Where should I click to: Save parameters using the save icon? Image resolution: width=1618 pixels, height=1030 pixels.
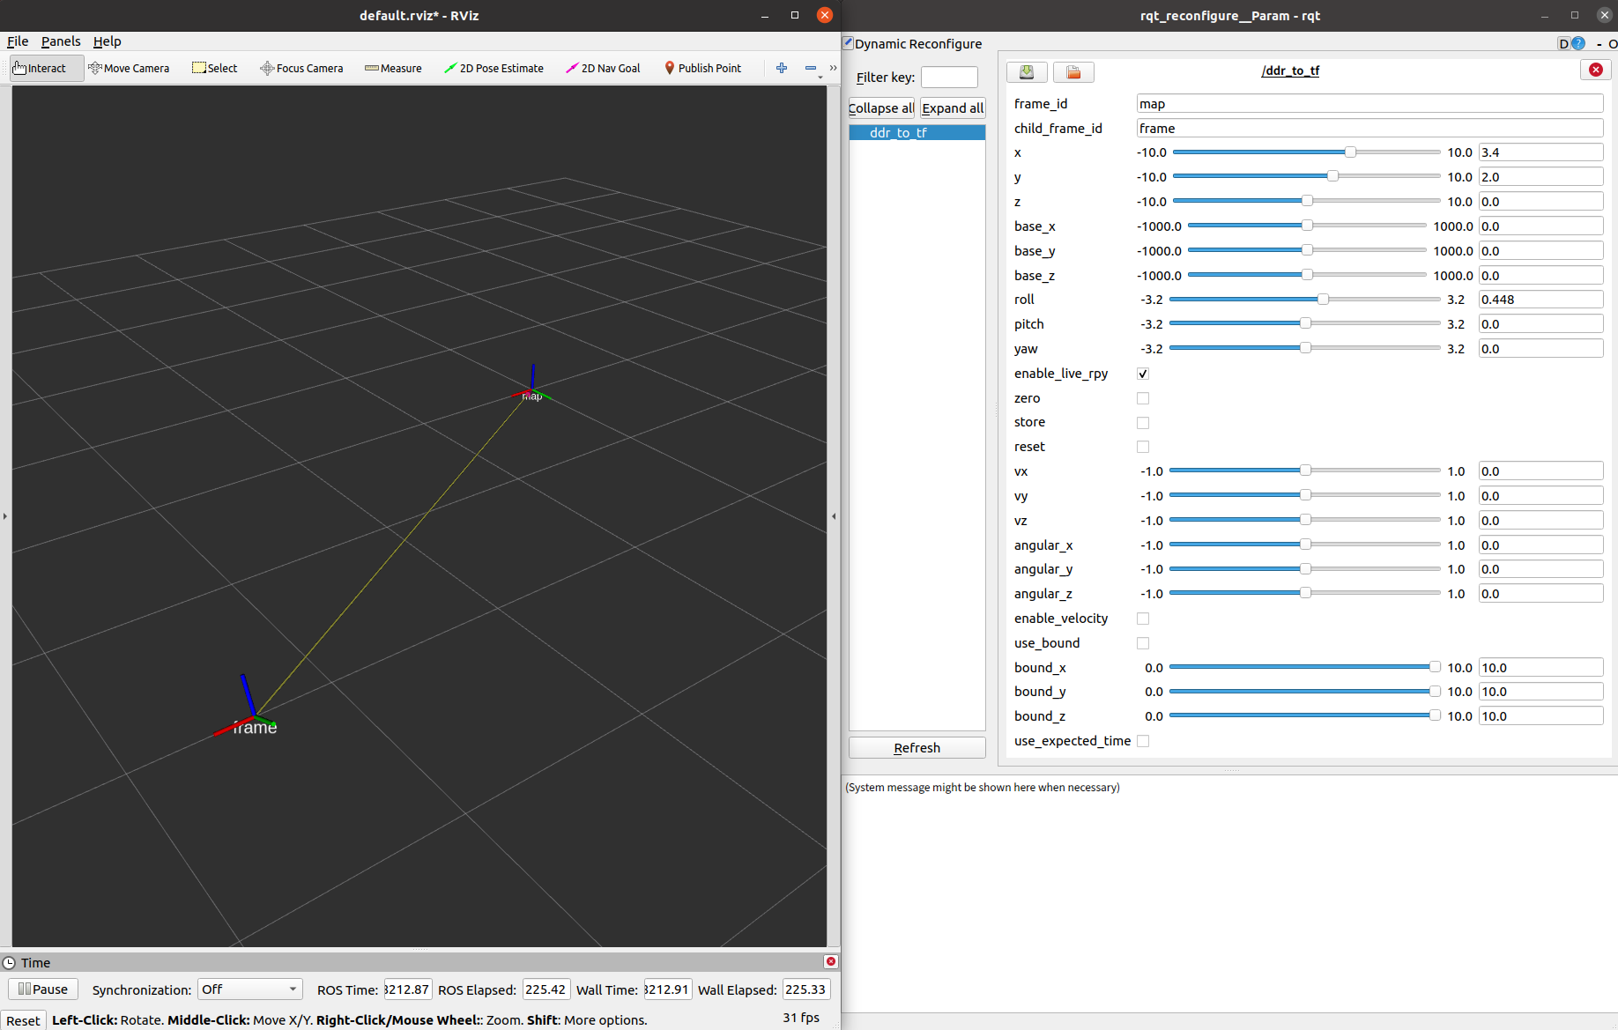tap(1027, 71)
